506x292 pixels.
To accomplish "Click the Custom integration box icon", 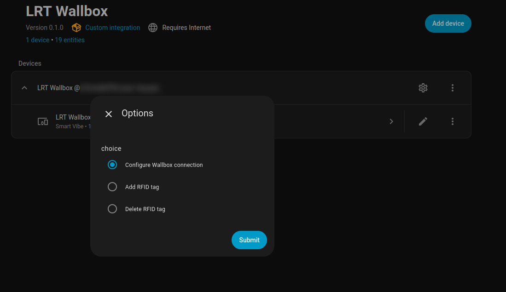I will [x=76, y=28].
